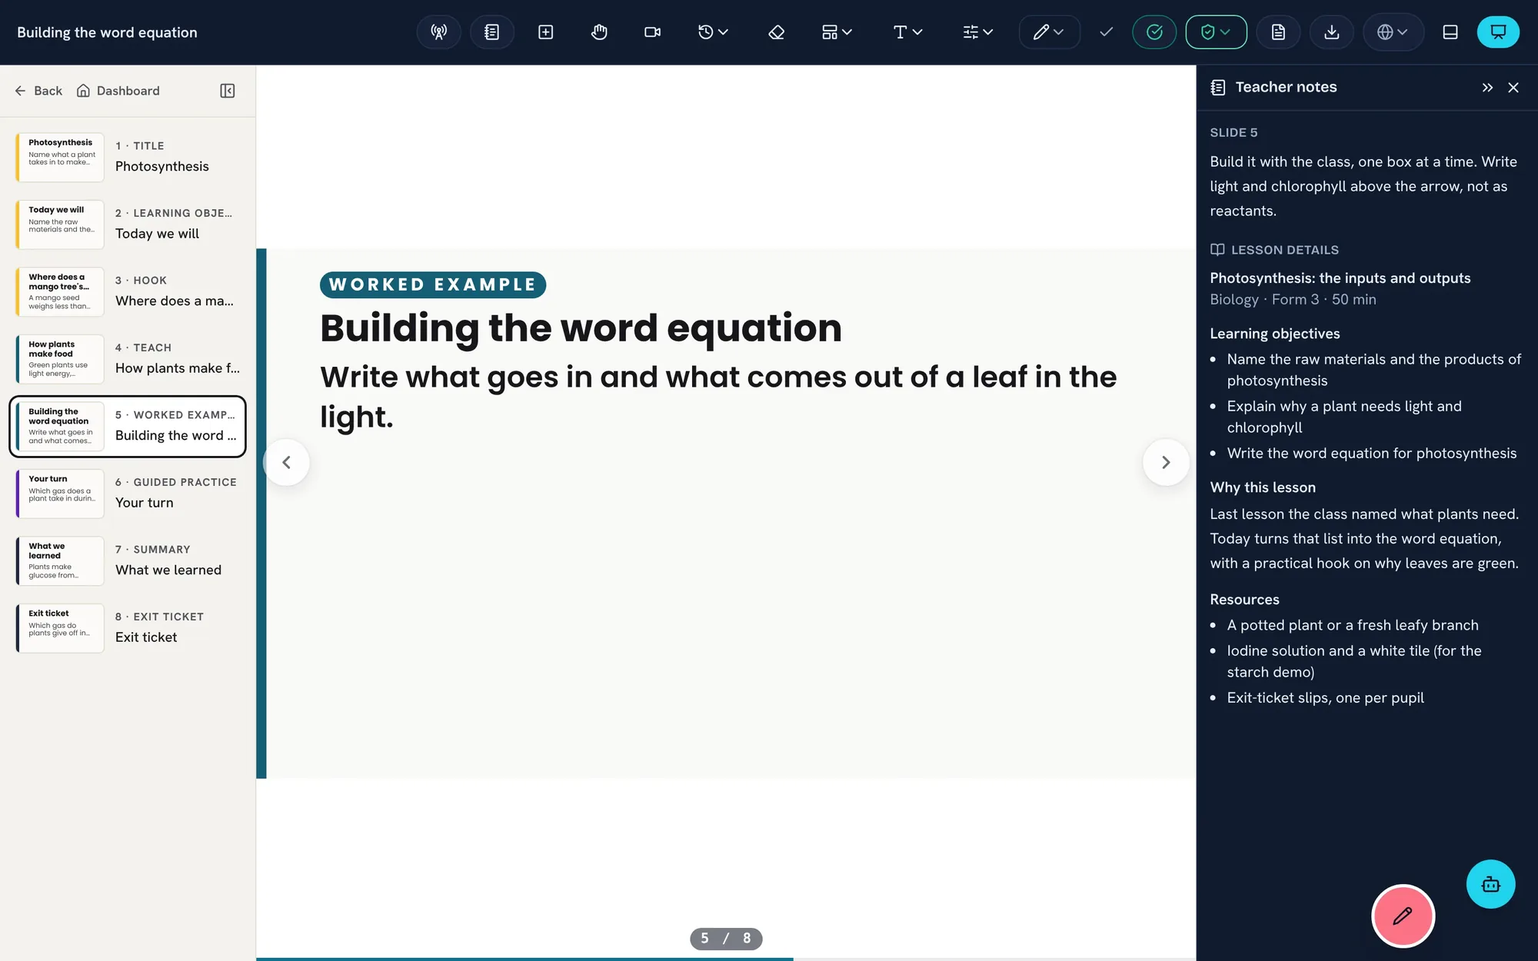Open the text tool dropdown

907,32
